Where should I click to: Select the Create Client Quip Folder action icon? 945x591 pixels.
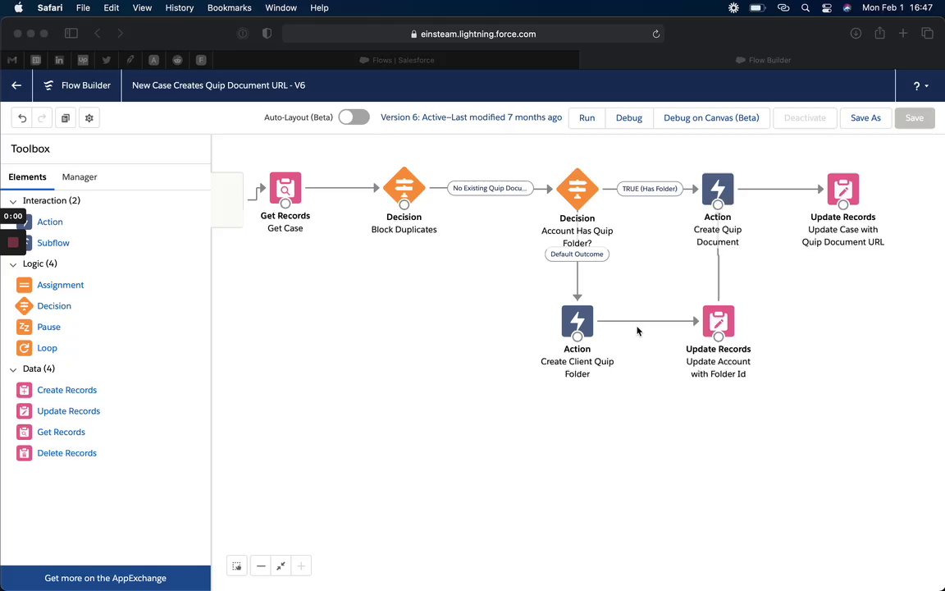pos(577,321)
